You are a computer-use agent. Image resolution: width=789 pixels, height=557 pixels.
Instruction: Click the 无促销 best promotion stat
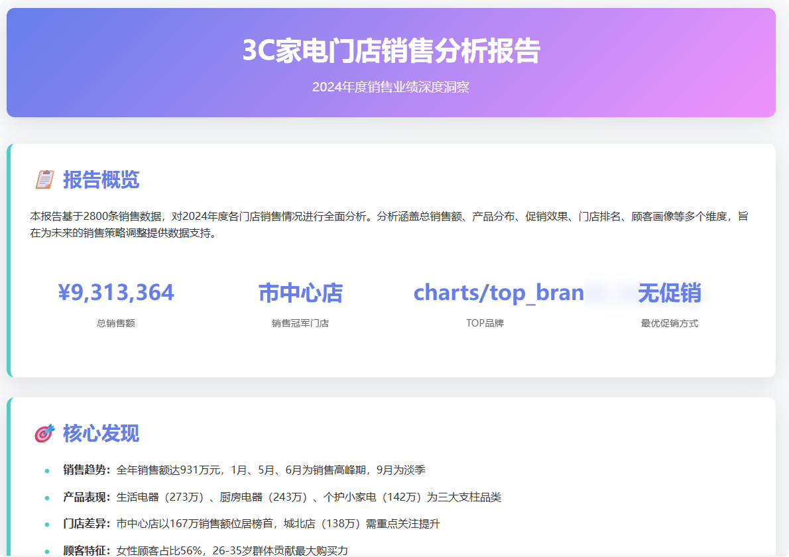pos(670,292)
